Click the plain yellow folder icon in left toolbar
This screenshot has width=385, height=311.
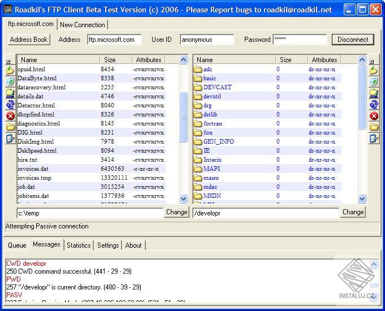point(10,127)
